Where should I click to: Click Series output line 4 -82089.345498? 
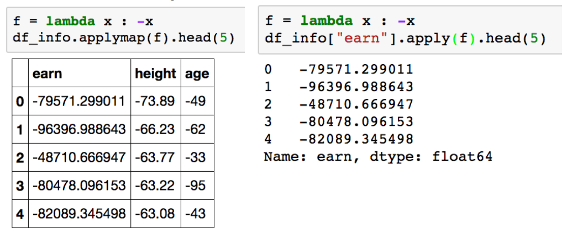coord(339,139)
